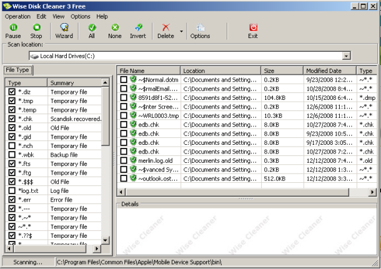Uncheck the *.tmp file type
Screen dimensions: 381x269
12,100
